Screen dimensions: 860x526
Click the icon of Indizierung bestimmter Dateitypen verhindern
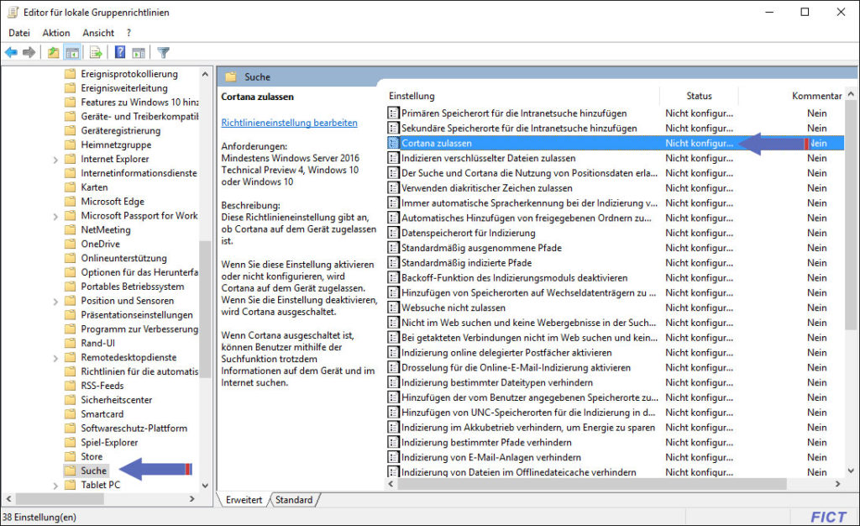point(393,382)
